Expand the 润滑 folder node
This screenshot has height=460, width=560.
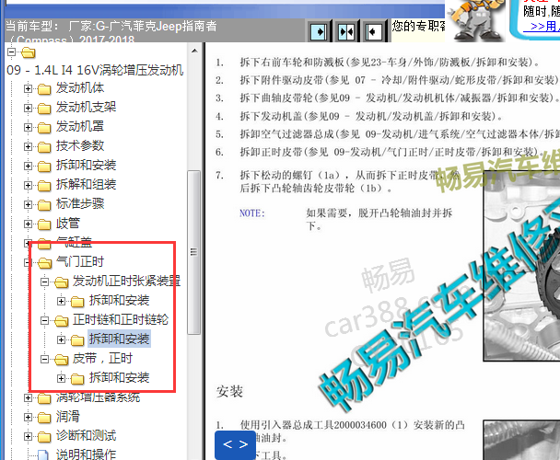[28, 417]
